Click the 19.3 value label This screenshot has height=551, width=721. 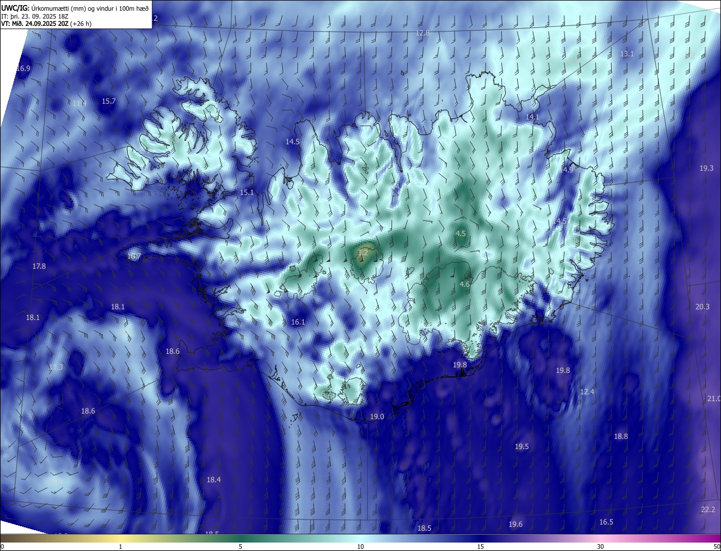click(x=706, y=168)
